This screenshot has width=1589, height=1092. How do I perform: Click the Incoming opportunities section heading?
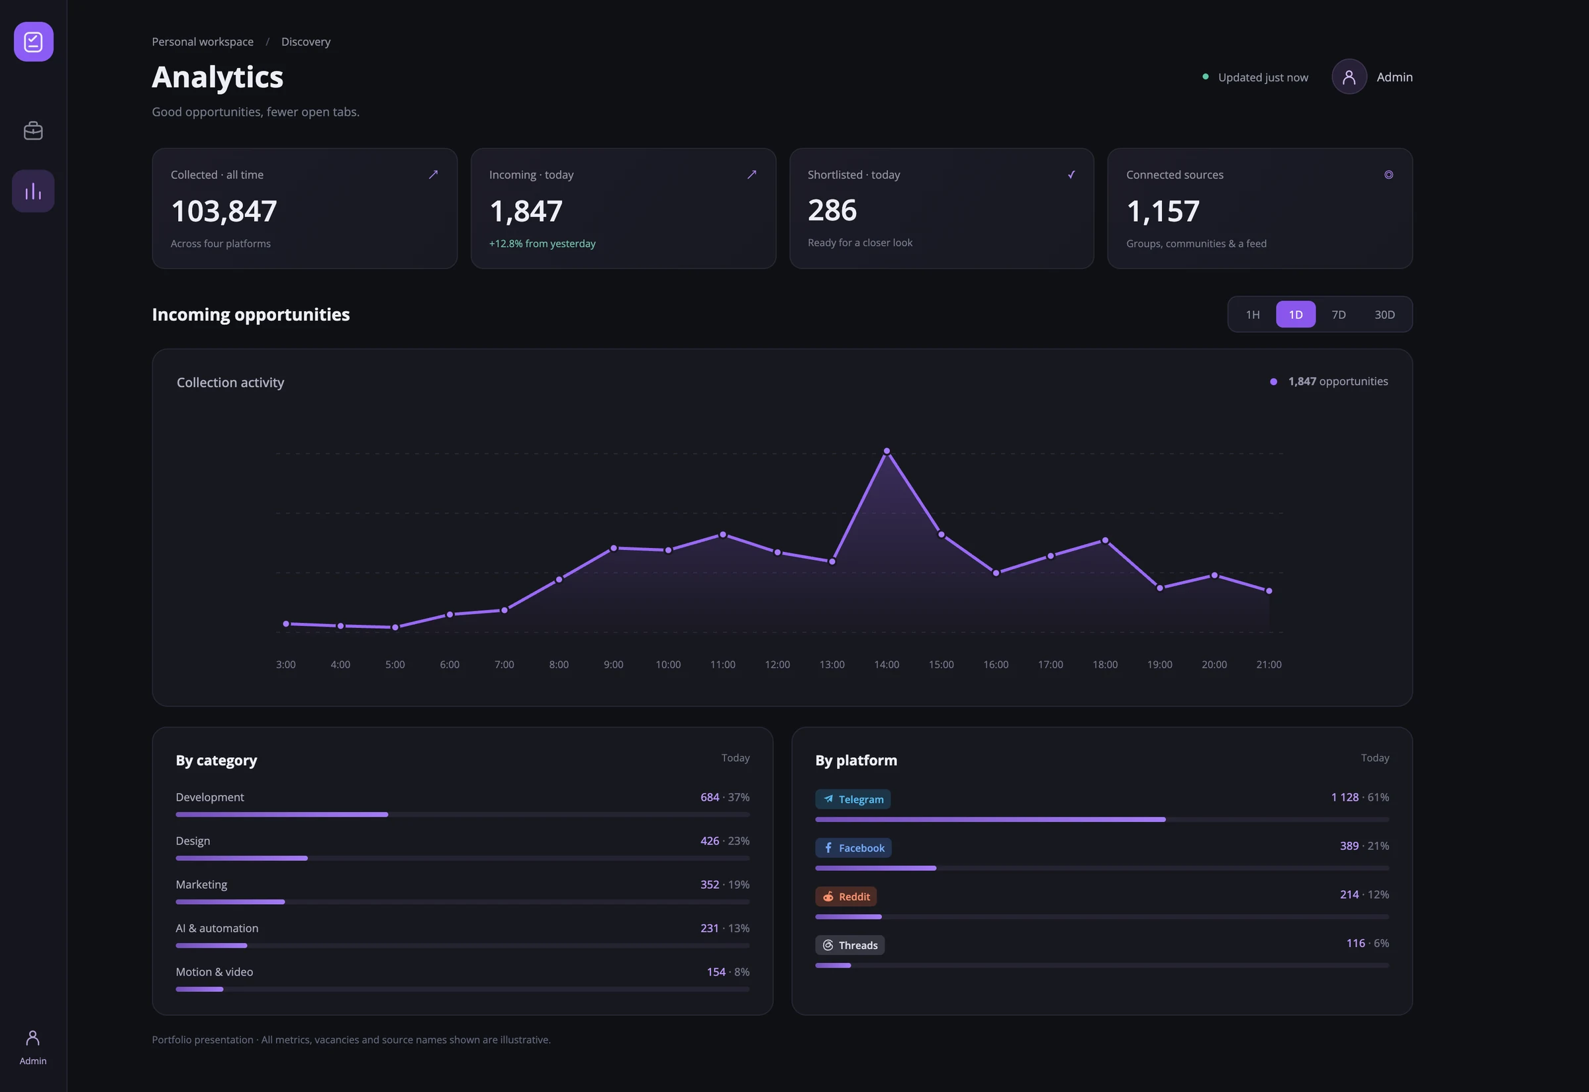(250, 315)
